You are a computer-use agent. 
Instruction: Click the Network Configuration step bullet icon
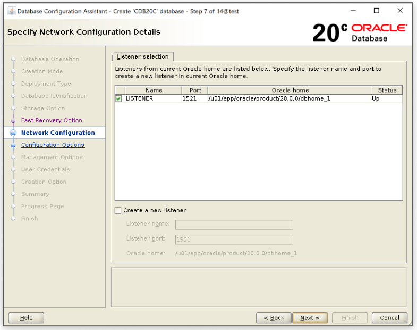pos(13,133)
